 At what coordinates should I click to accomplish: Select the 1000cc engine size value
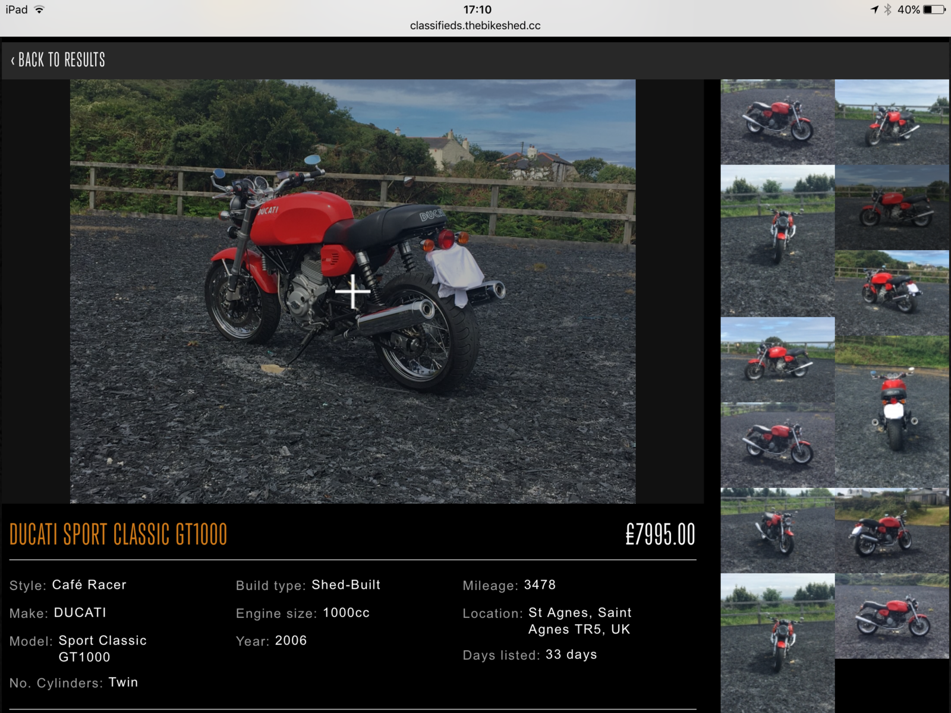[x=346, y=613]
